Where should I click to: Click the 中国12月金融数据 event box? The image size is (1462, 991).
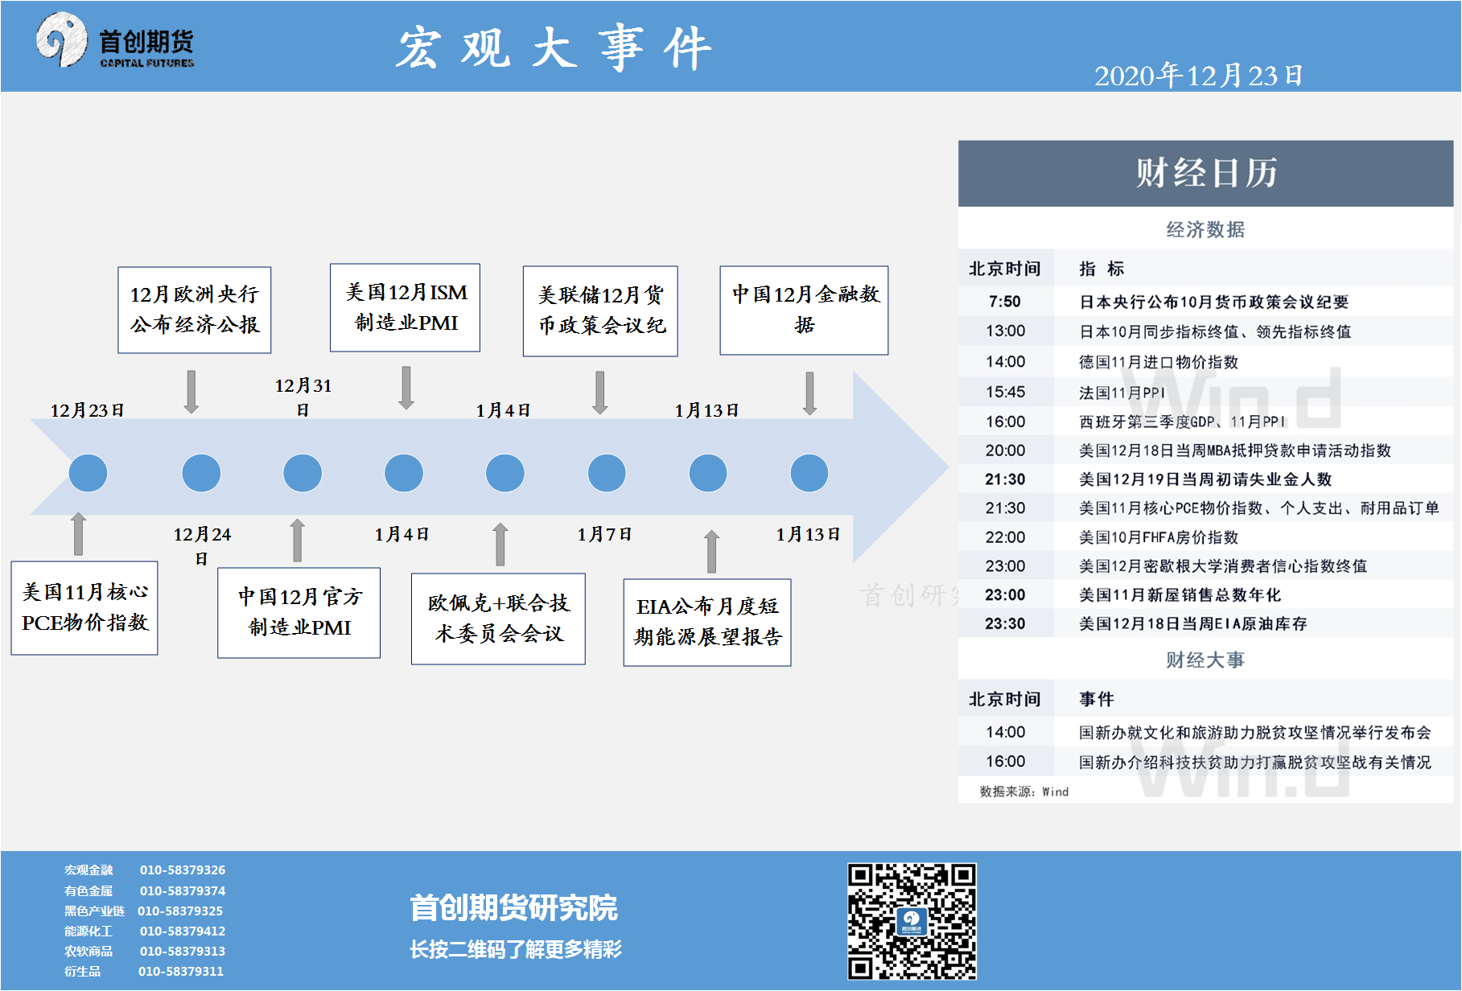[x=804, y=310]
